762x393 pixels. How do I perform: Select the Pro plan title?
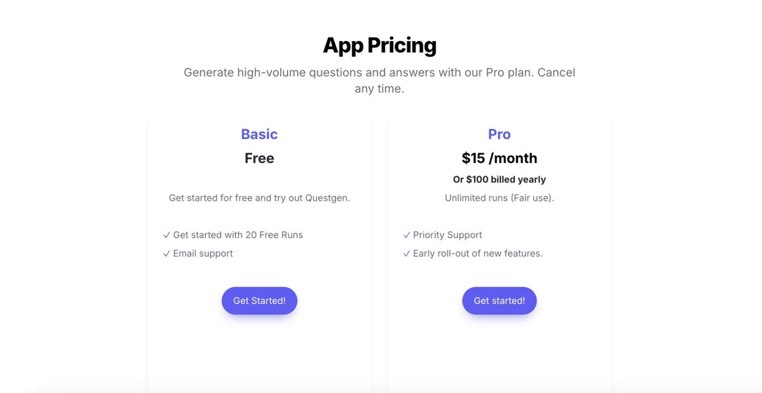pos(499,134)
